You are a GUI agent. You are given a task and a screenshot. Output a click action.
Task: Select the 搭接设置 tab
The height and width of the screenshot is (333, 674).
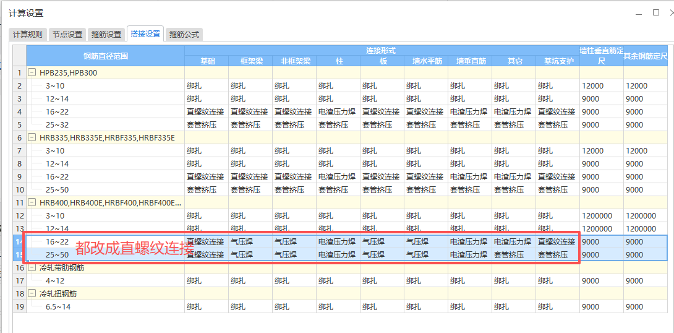click(145, 33)
